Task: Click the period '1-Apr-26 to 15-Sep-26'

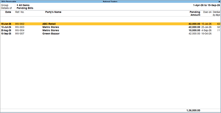Action: [207, 5]
